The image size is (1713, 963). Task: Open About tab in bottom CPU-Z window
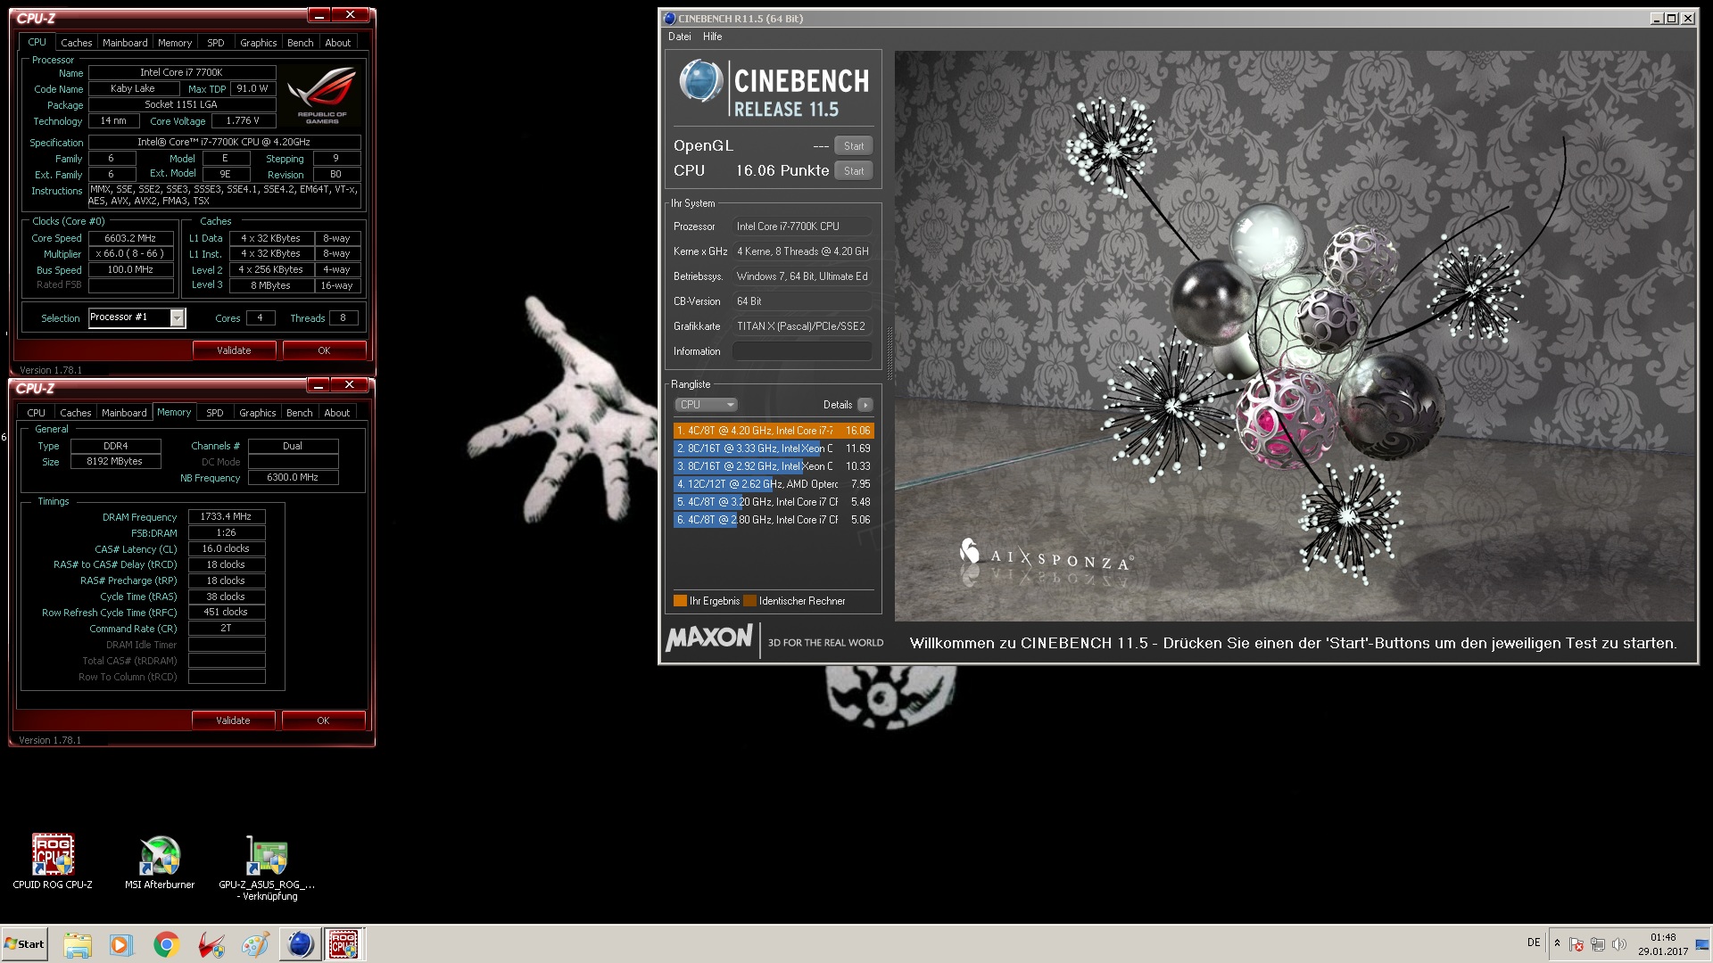pyautogui.click(x=337, y=413)
